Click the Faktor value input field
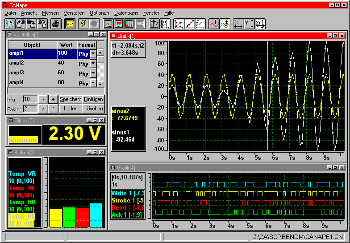Viewport: 350px width, 243px height. [x=30, y=109]
